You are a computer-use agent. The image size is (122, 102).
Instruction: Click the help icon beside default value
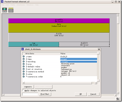pos(24,66)
